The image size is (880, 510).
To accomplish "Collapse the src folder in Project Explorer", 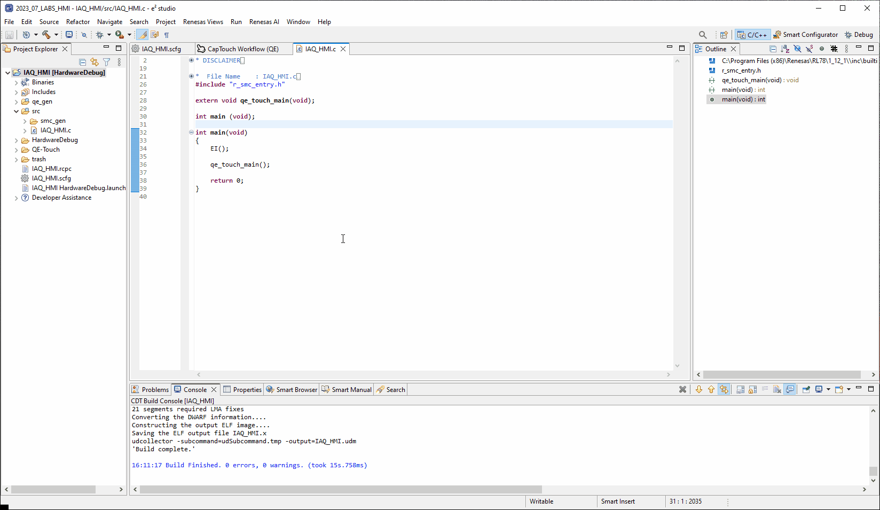I will coord(17,111).
